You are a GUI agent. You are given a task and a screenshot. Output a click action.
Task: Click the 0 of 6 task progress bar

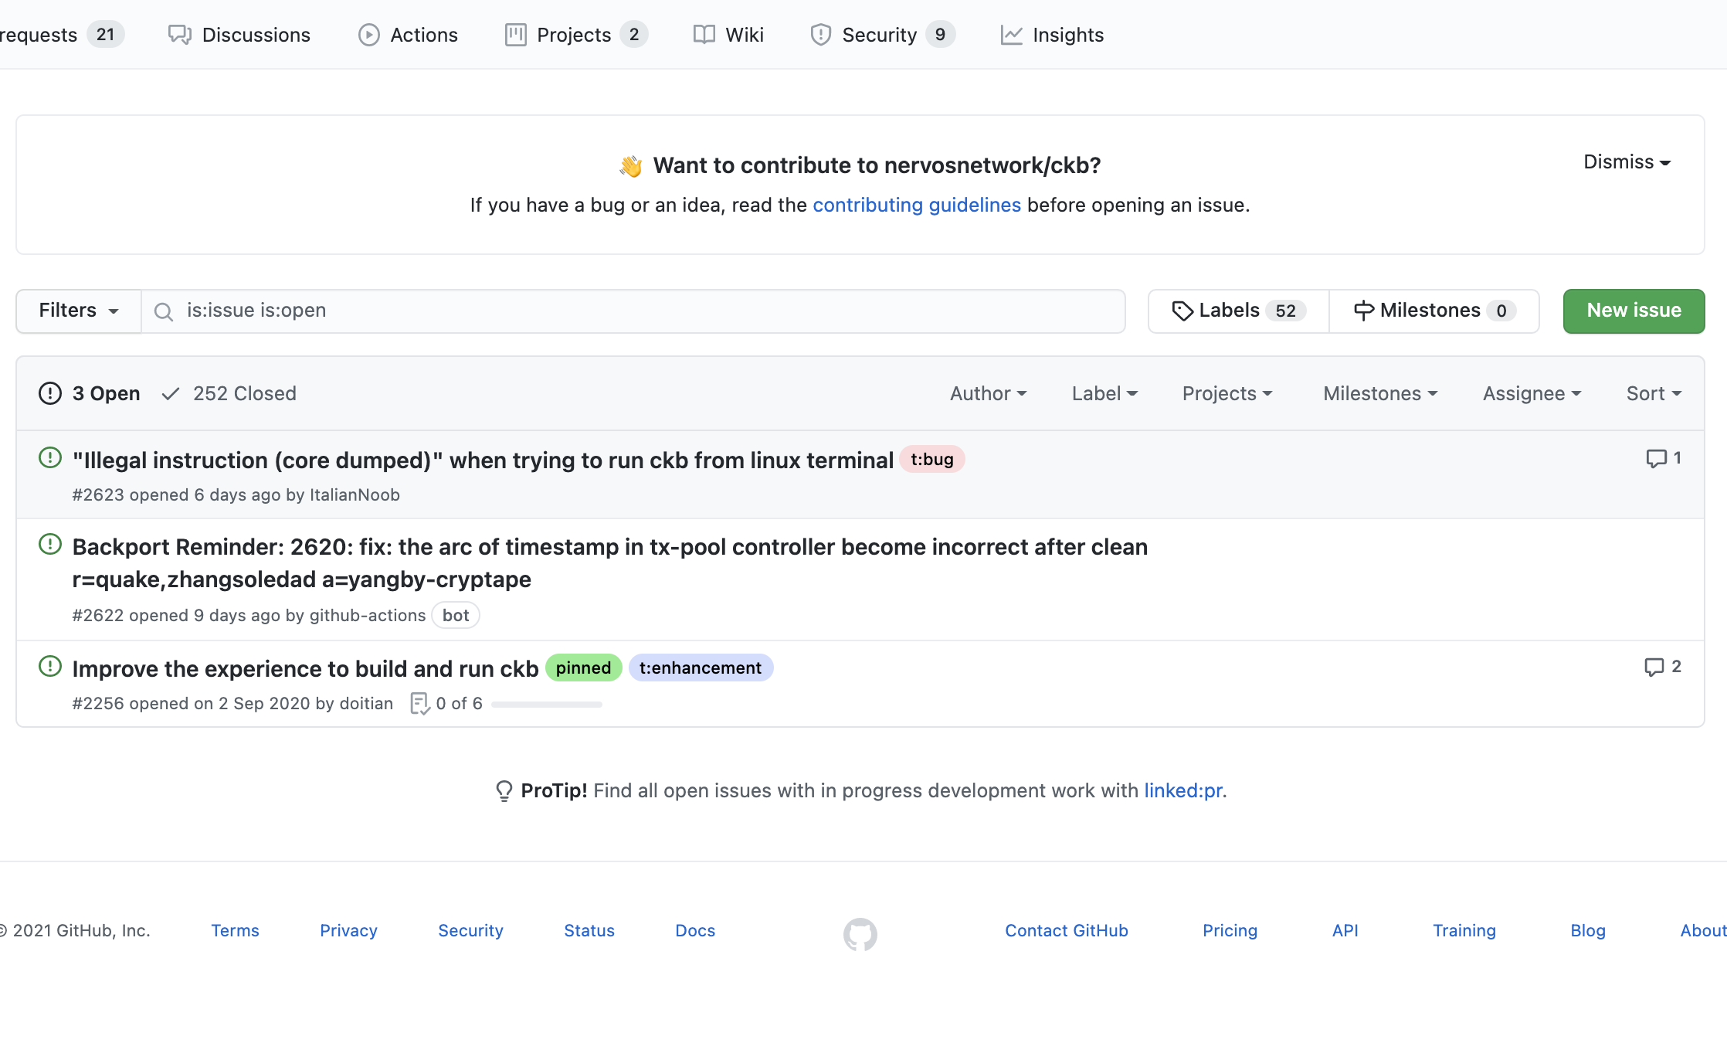(x=547, y=704)
